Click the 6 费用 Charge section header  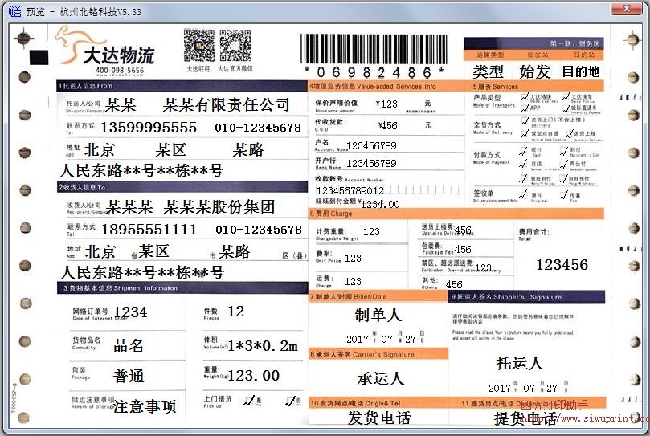456,214
